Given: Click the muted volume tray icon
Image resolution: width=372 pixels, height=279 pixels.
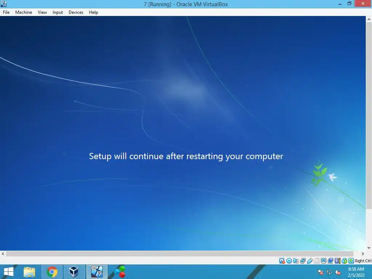Looking at the screenshot, I should click(x=337, y=272).
